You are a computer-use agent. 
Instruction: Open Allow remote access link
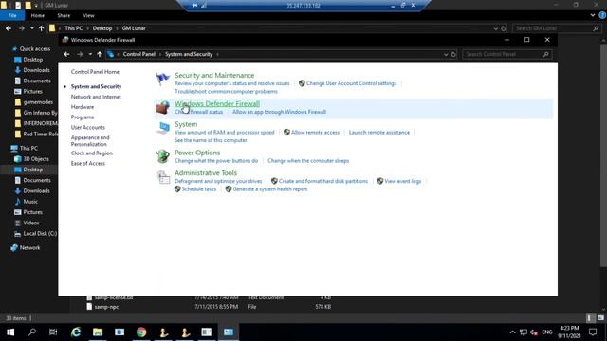(x=315, y=133)
